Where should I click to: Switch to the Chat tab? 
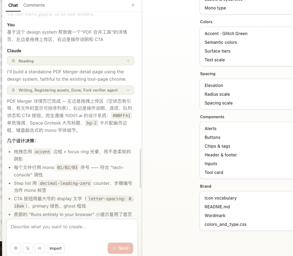coord(13,5)
